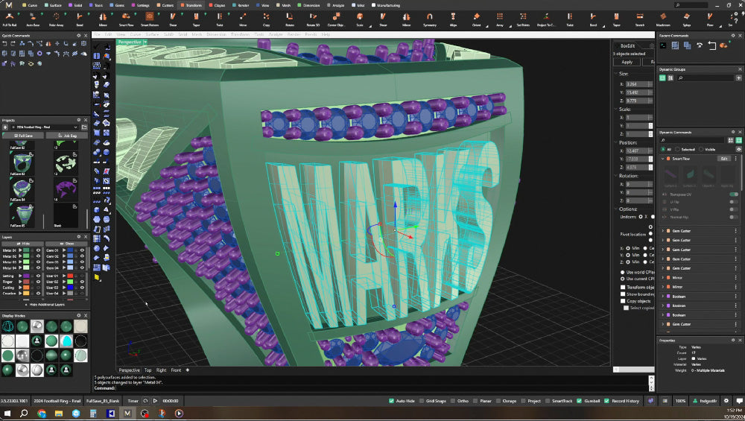Screen dimensions: 745x421
Task: Click the Array tool icon
Action: point(499,19)
